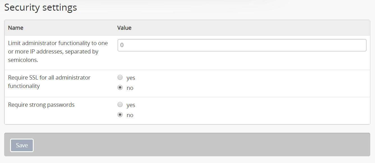Click the "Require strong passwords" label
Image resolution: width=375 pixels, height=163 pixels.
pos(41,105)
